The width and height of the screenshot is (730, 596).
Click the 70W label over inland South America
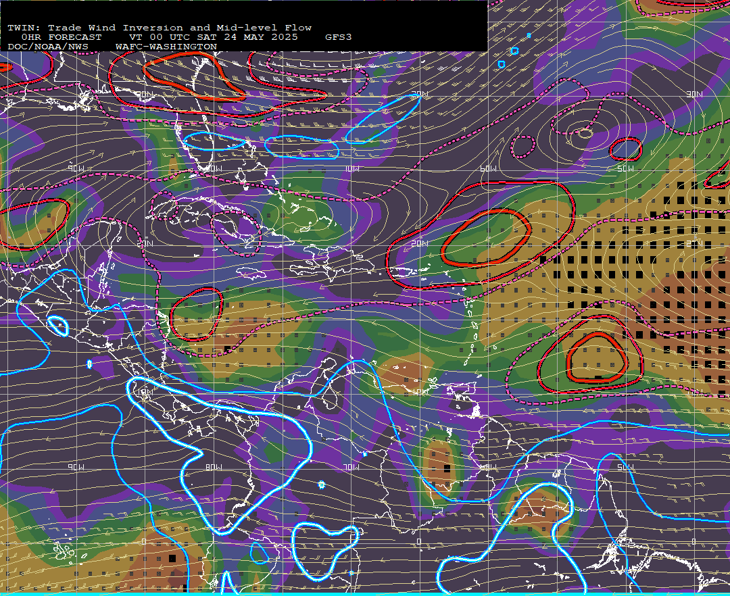[x=351, y=467]
